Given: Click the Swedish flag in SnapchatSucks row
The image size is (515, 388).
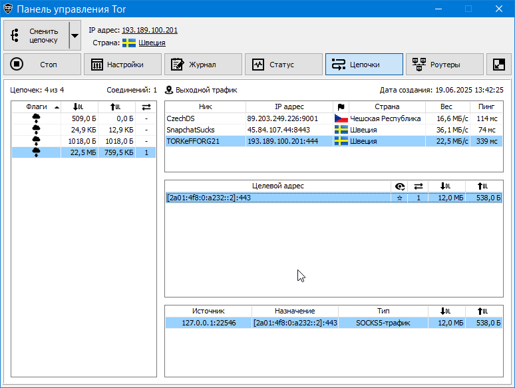Looking at the screenshot, I should (x=341, y=130).
